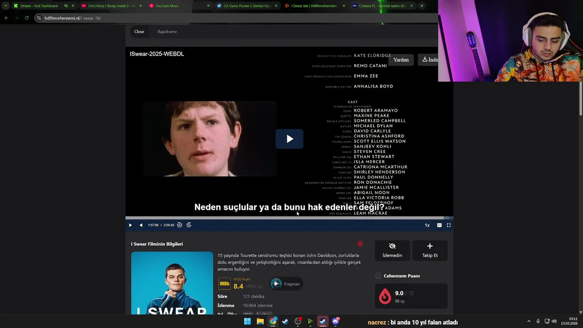This screenshot has height=328, width=583.
Task: Unmute the Kick Dashboard tab audio icon
Action: (x=66, y=6)
